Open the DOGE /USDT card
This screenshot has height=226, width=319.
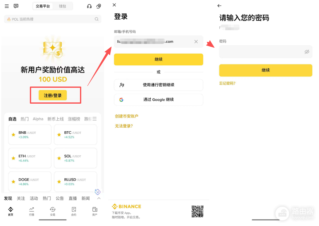(x=30, y=182)
